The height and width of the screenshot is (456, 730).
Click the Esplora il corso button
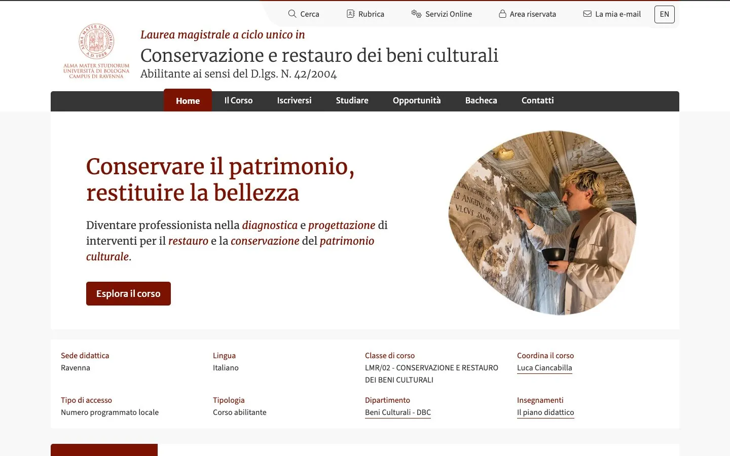click(128, 293)
